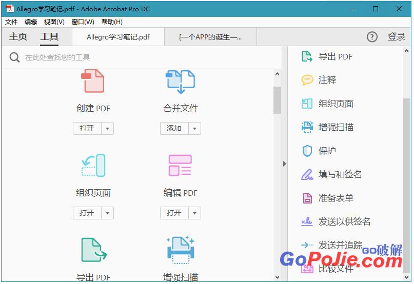Viewport: 414px width, 284px height.
Task: Open help with the question mark icon
Action: pos(372,37)
